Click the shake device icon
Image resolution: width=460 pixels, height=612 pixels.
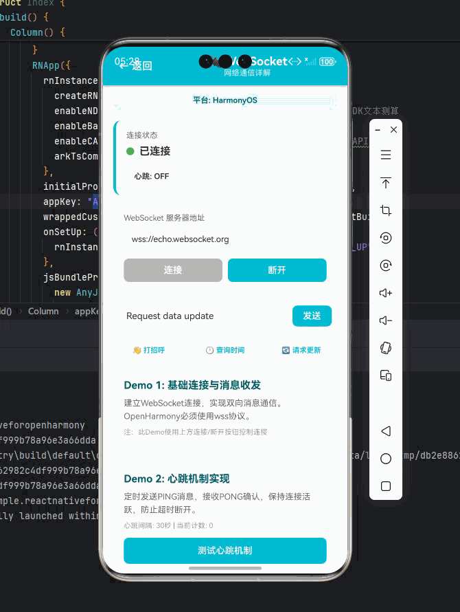click(386, 348)
